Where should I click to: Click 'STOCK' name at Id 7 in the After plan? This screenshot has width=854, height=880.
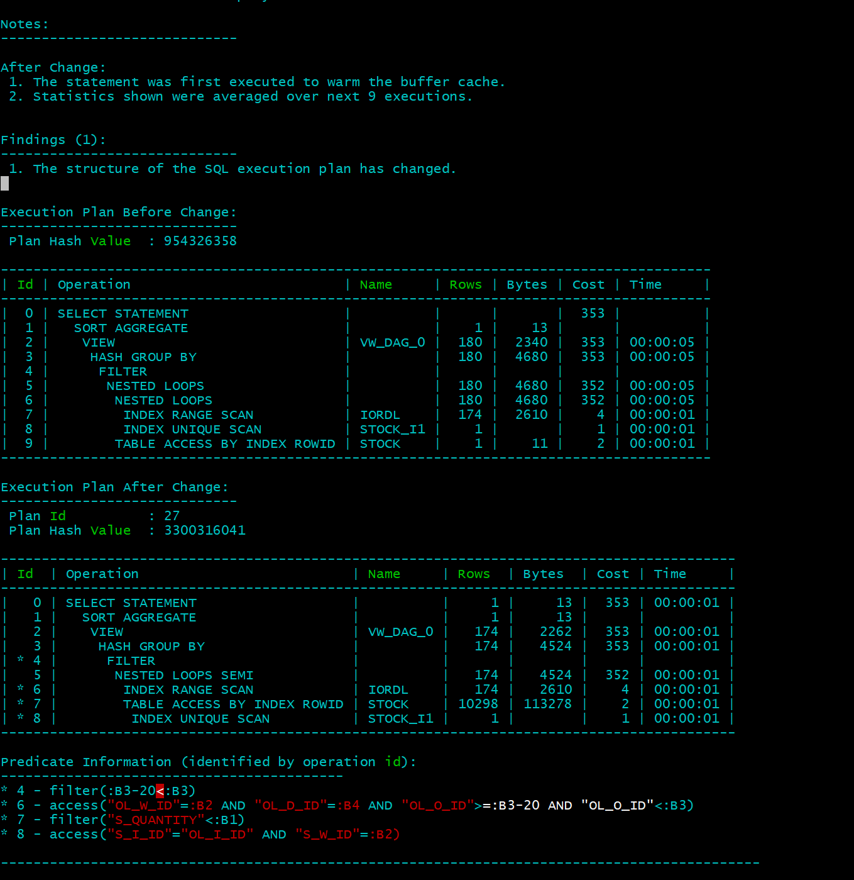coord(388,705)
